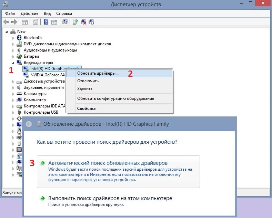Toggle the show/hide action pane toolbar icon
272x218 pixels.
point(54,22)
